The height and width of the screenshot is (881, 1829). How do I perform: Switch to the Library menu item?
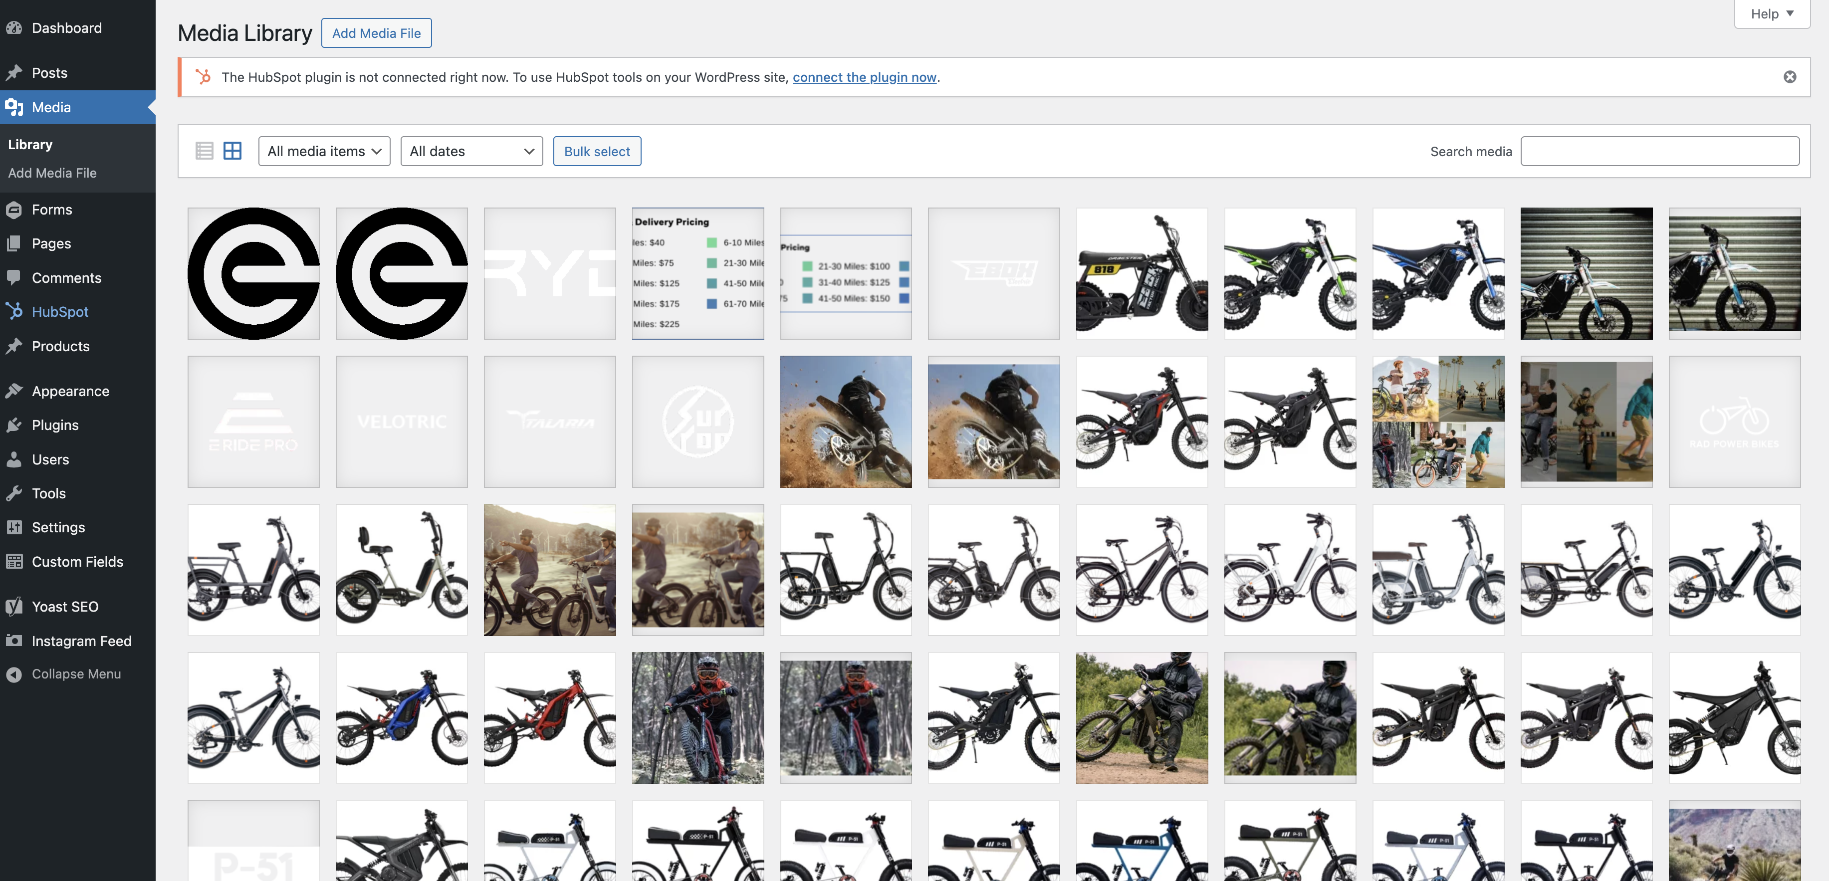point(30,144)
